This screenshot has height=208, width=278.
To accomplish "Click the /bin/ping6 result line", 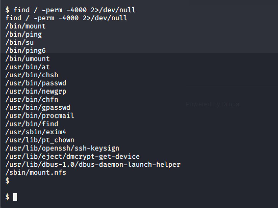I will tap(26, 51).
